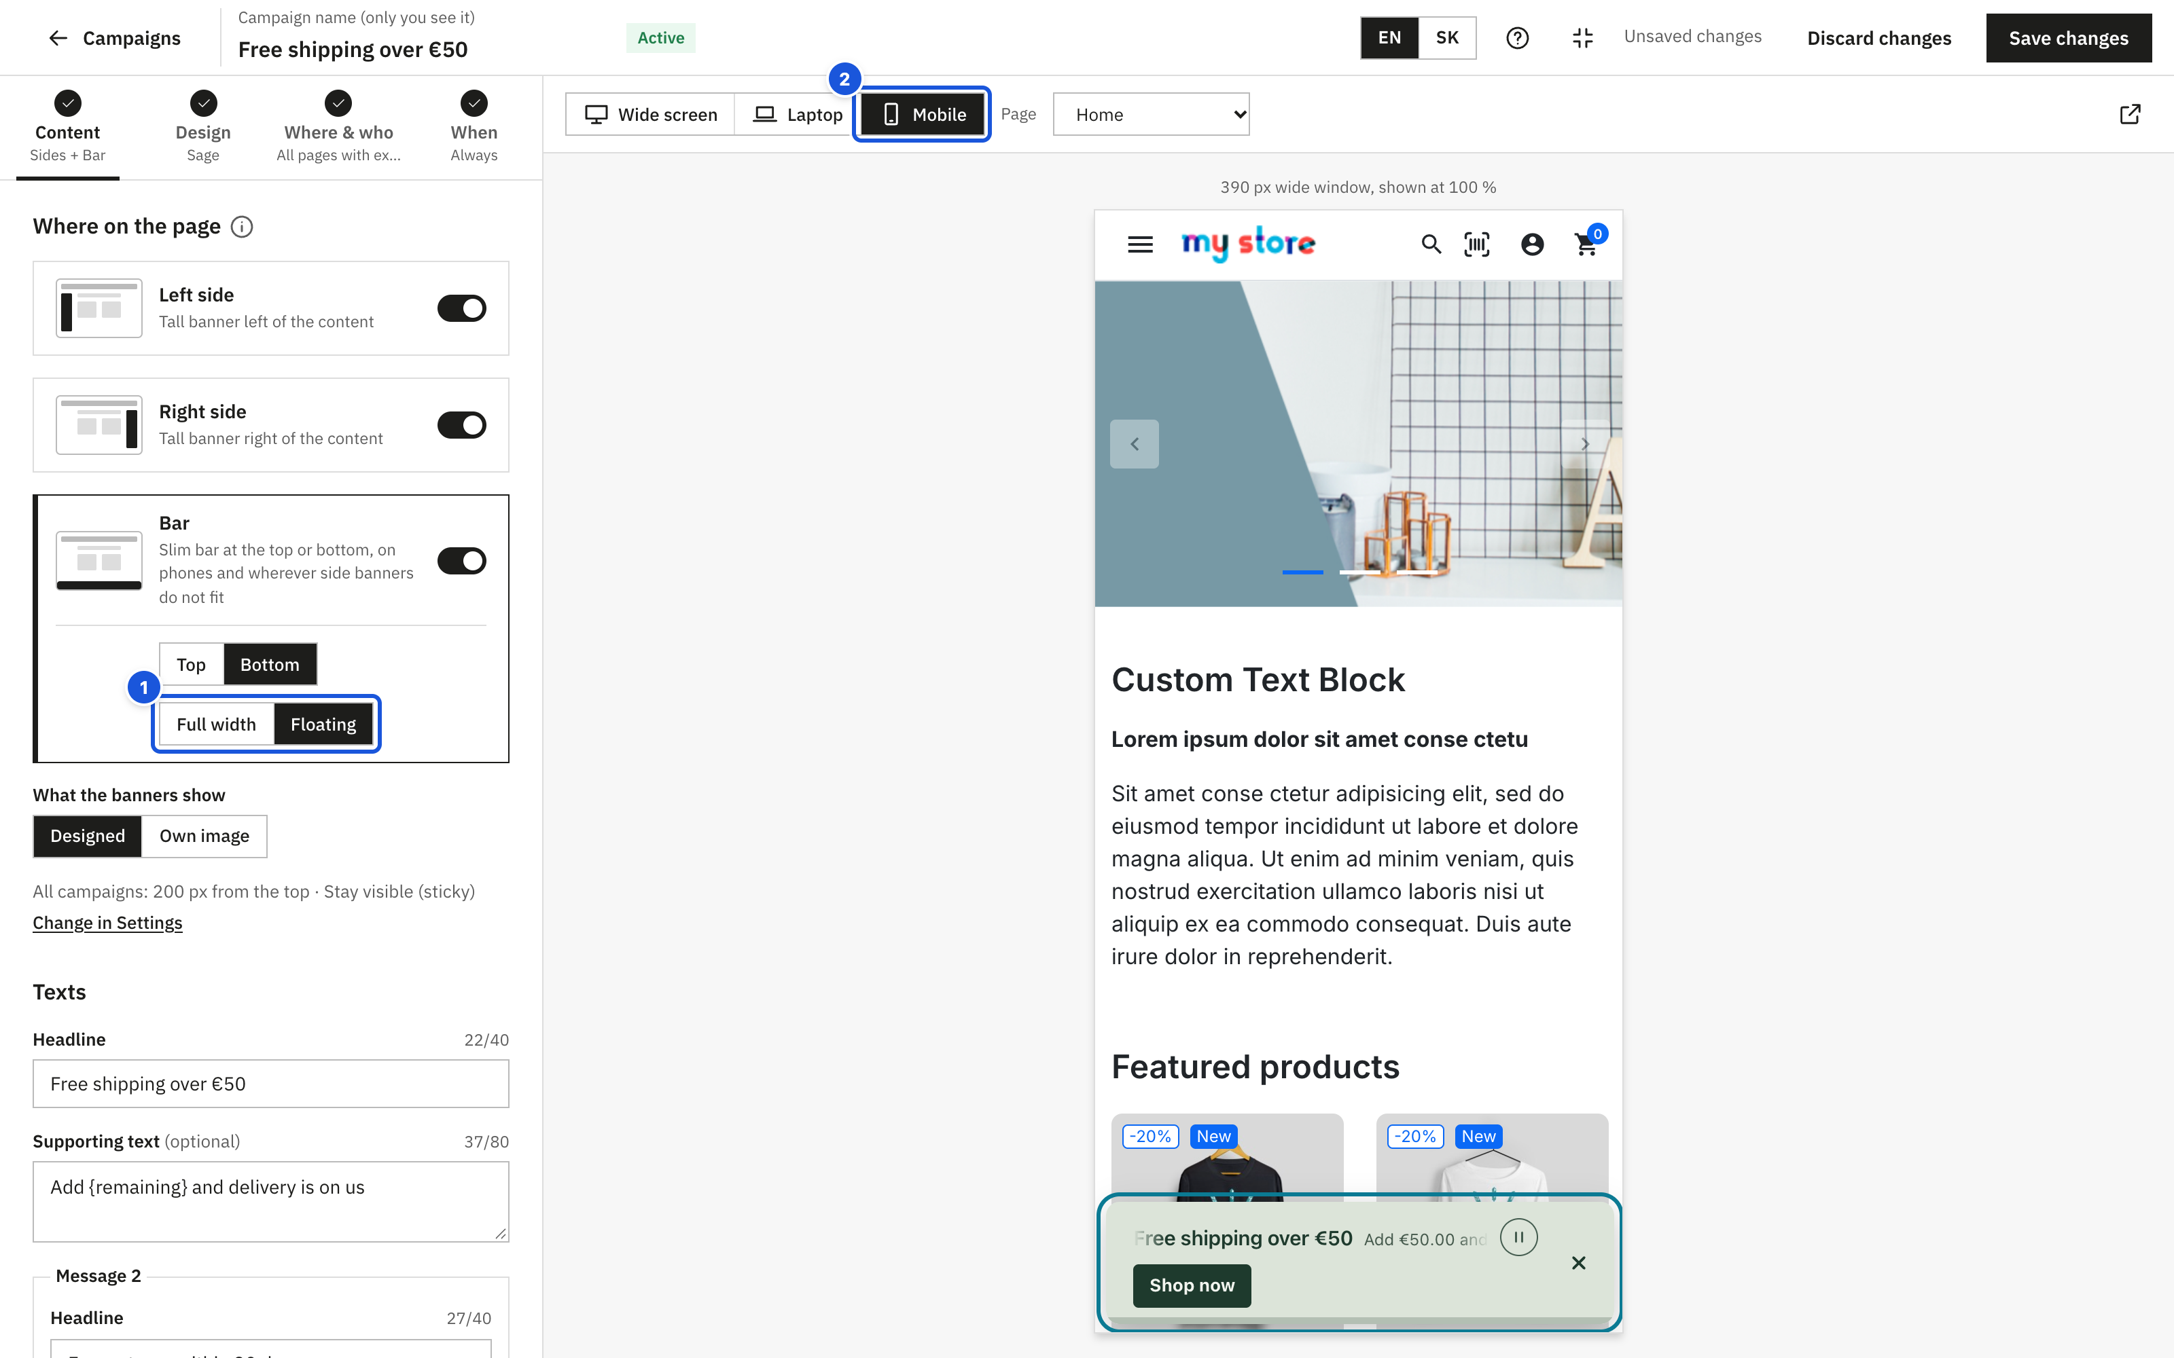Image resolution: width=2174 pixels, height=1358 pixels.
Task: Select the Content step tab
Action: coord(67,128)
